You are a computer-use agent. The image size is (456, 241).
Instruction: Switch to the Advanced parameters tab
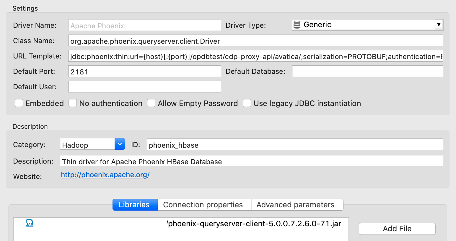coord(295,204)
